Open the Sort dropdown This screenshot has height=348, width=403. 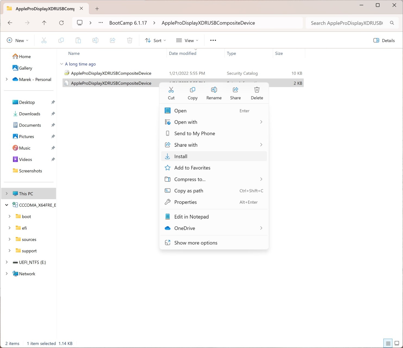point(155,40)
